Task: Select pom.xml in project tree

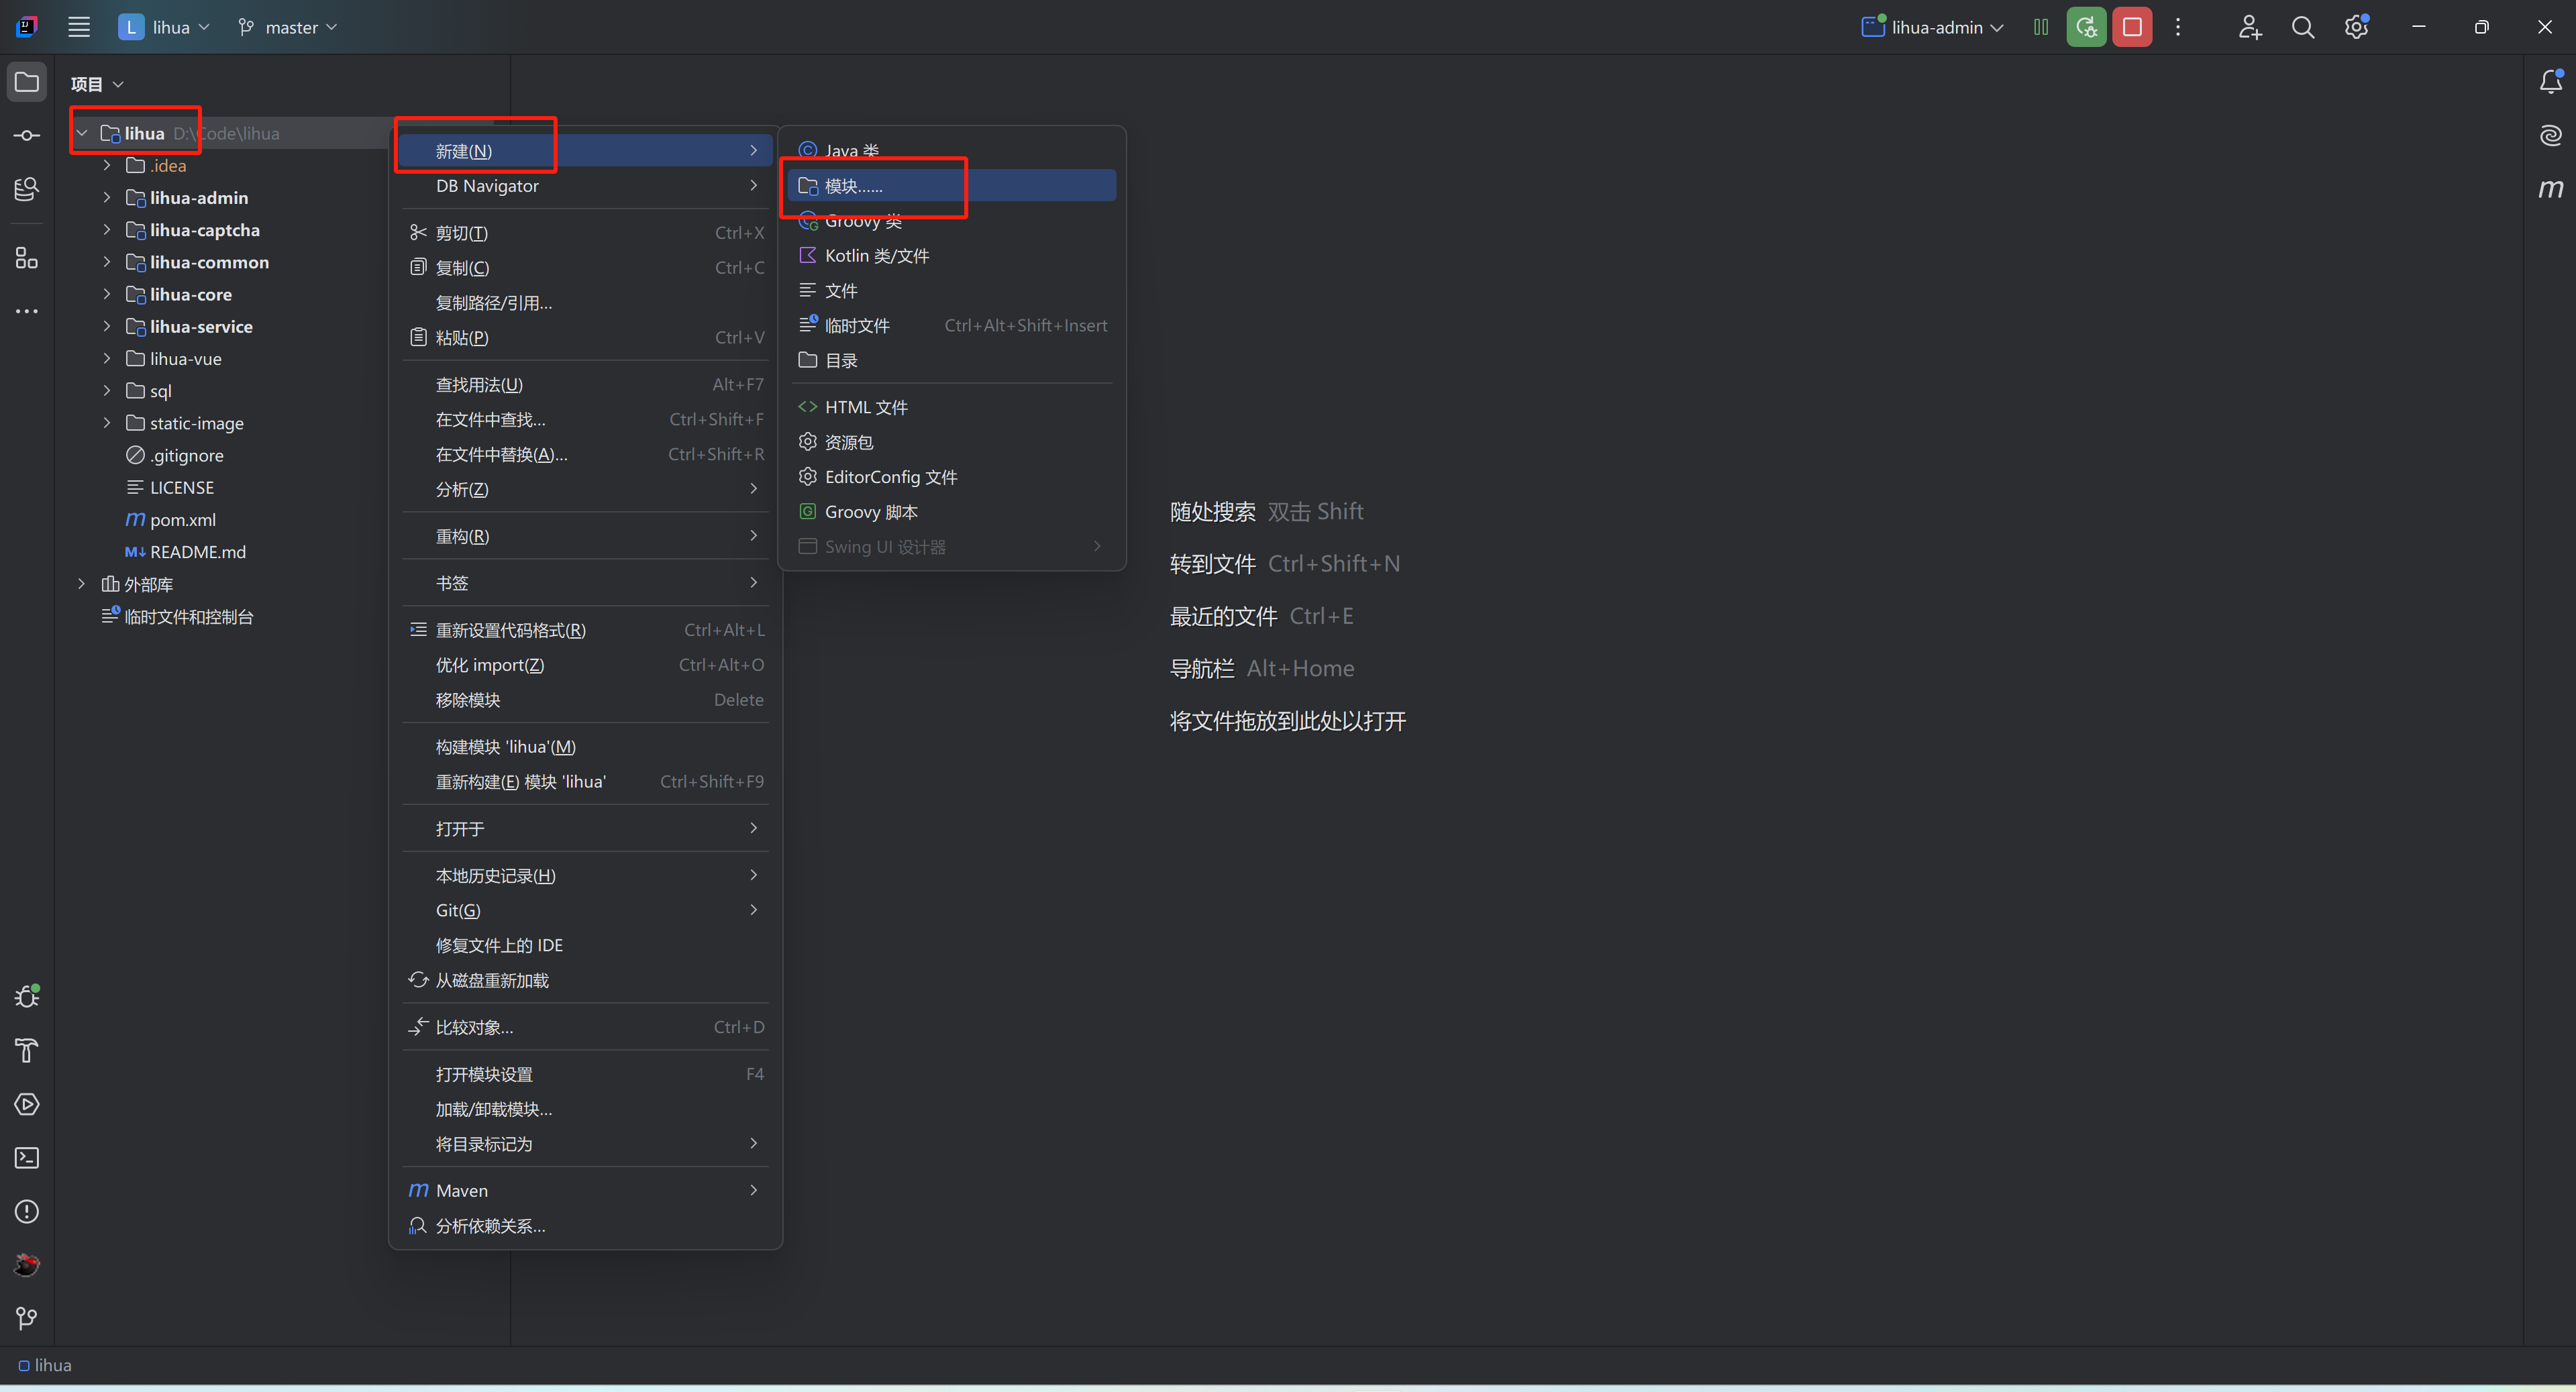Action: [x=182, y=520]
